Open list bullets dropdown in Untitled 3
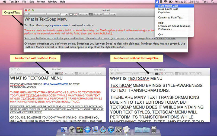 [199, 74]
